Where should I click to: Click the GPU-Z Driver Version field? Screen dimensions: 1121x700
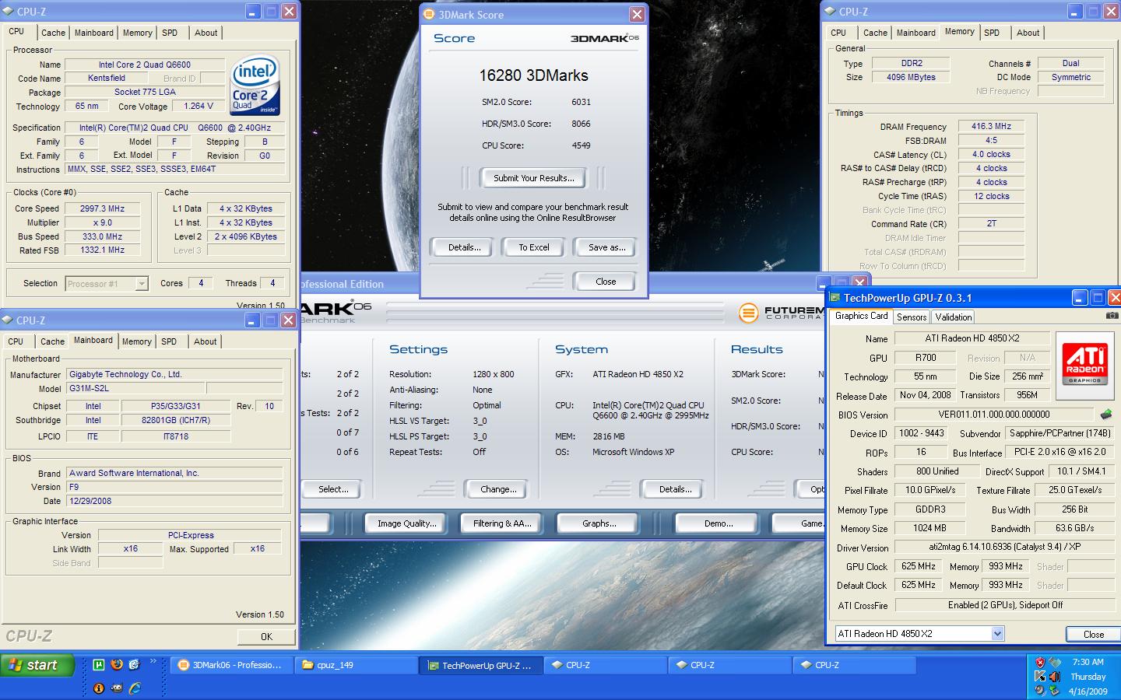[1004, 547]
